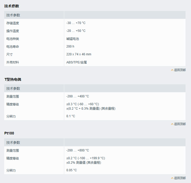Select the 碱锰电池 battery type value
The image size is (191, 183).
73,39
